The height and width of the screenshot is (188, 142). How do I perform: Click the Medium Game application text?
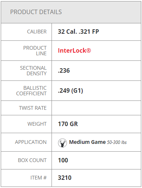87,142
